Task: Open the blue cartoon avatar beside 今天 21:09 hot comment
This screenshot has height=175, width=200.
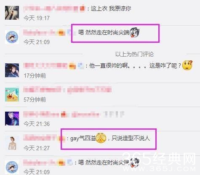Action: 12,37
